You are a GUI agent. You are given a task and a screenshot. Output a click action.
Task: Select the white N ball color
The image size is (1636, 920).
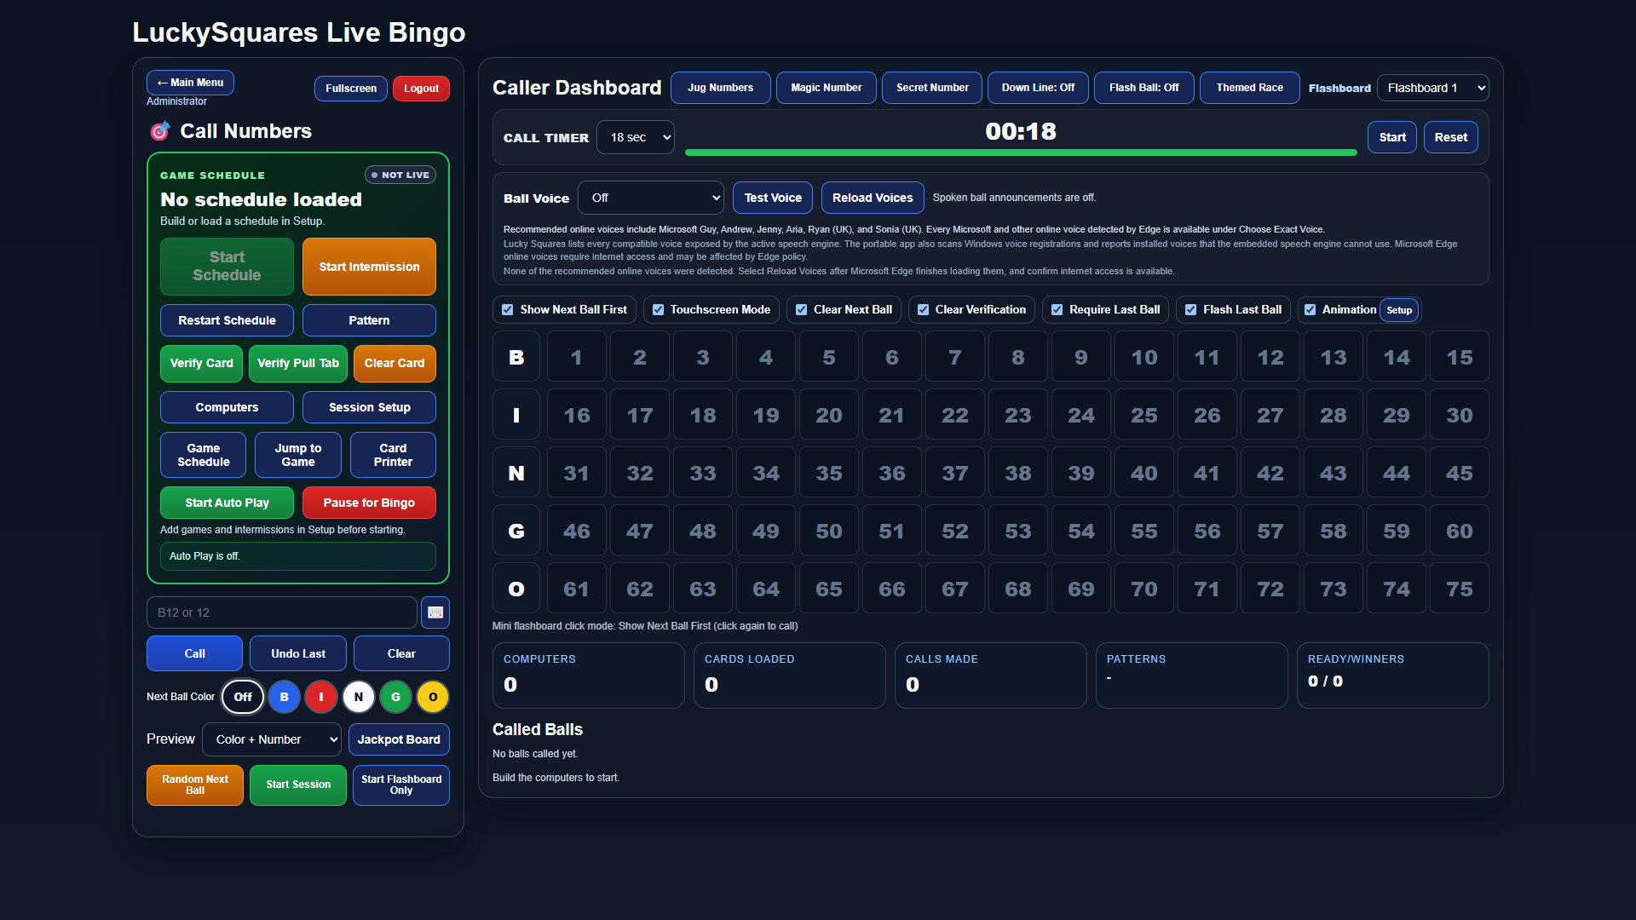coord(359,697)
